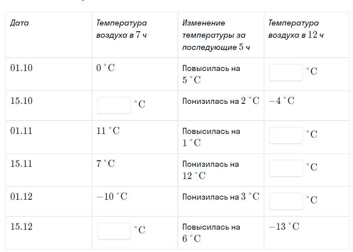The image size is (353, 252).
Task: Select the "Понизилась на 12 °C" cell
Action: pyautogui.click(x=211, y=170)
